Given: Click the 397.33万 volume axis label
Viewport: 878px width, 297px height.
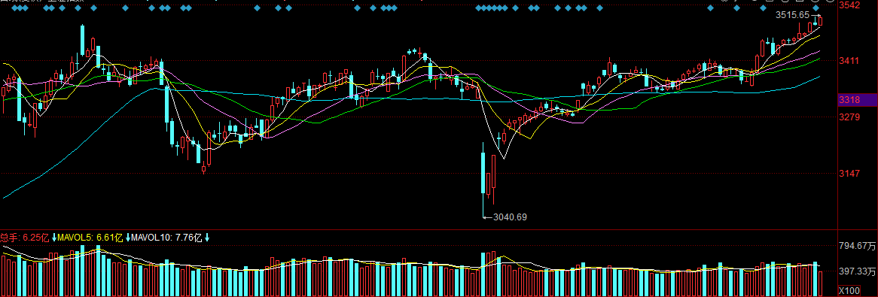Looking at the screenshot, I should [857, 271].
